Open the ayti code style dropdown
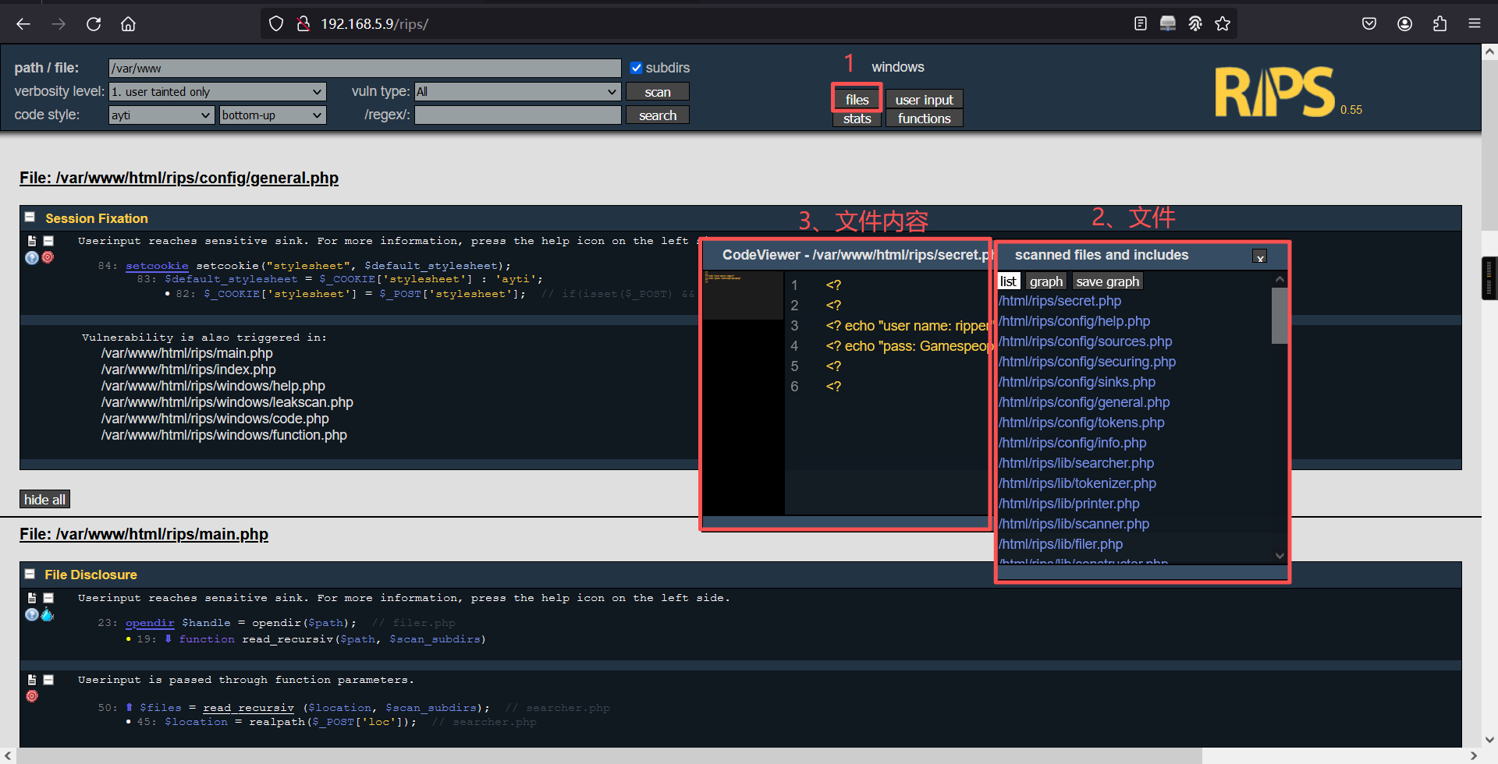Image resolution: width=1498 pixels, height=764 pixels. click(x=161, y=115)
